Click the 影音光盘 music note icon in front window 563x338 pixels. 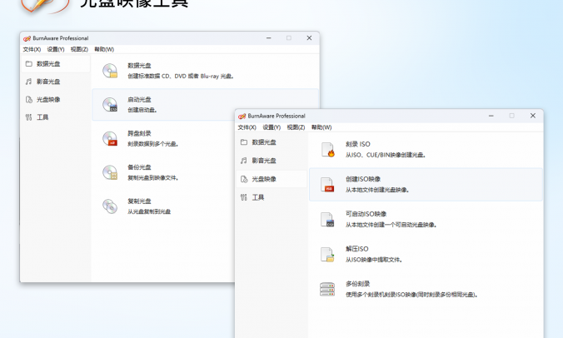click(x=244, y=161)
